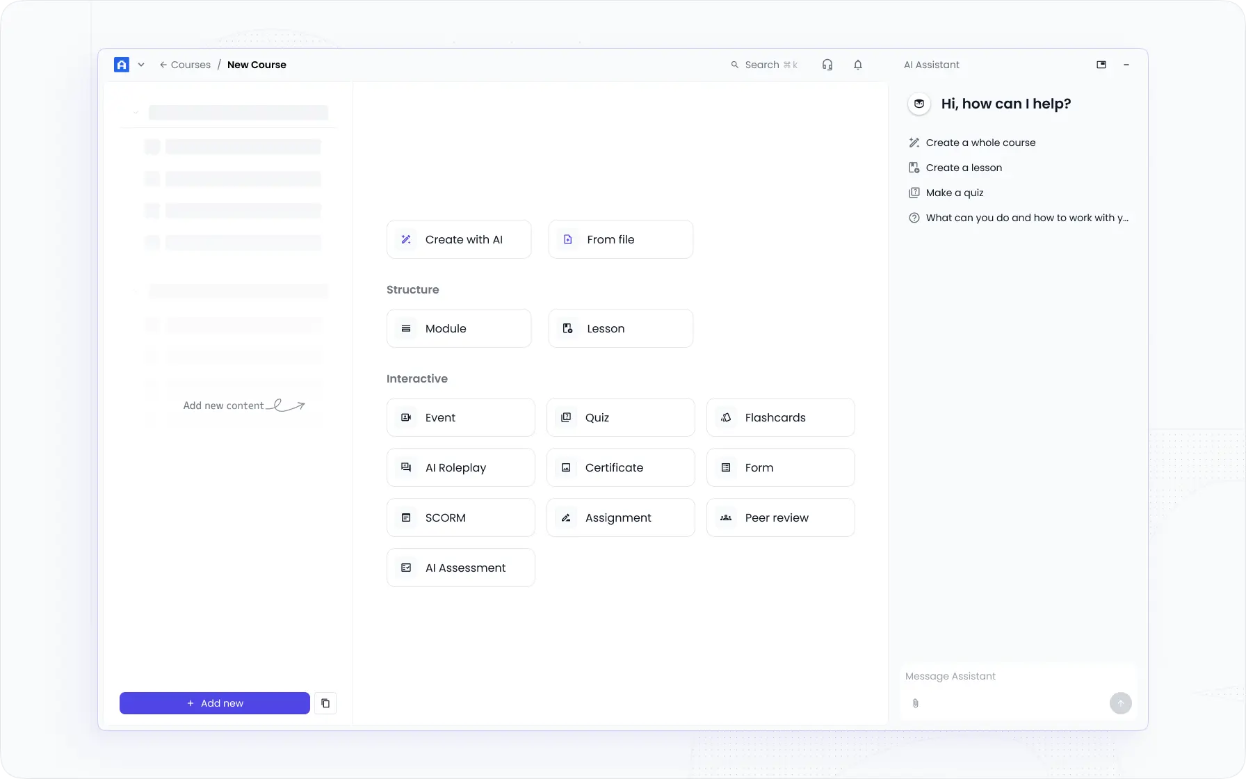
Task: Send message with the circular arrow button
Action: pos(1120,703)
